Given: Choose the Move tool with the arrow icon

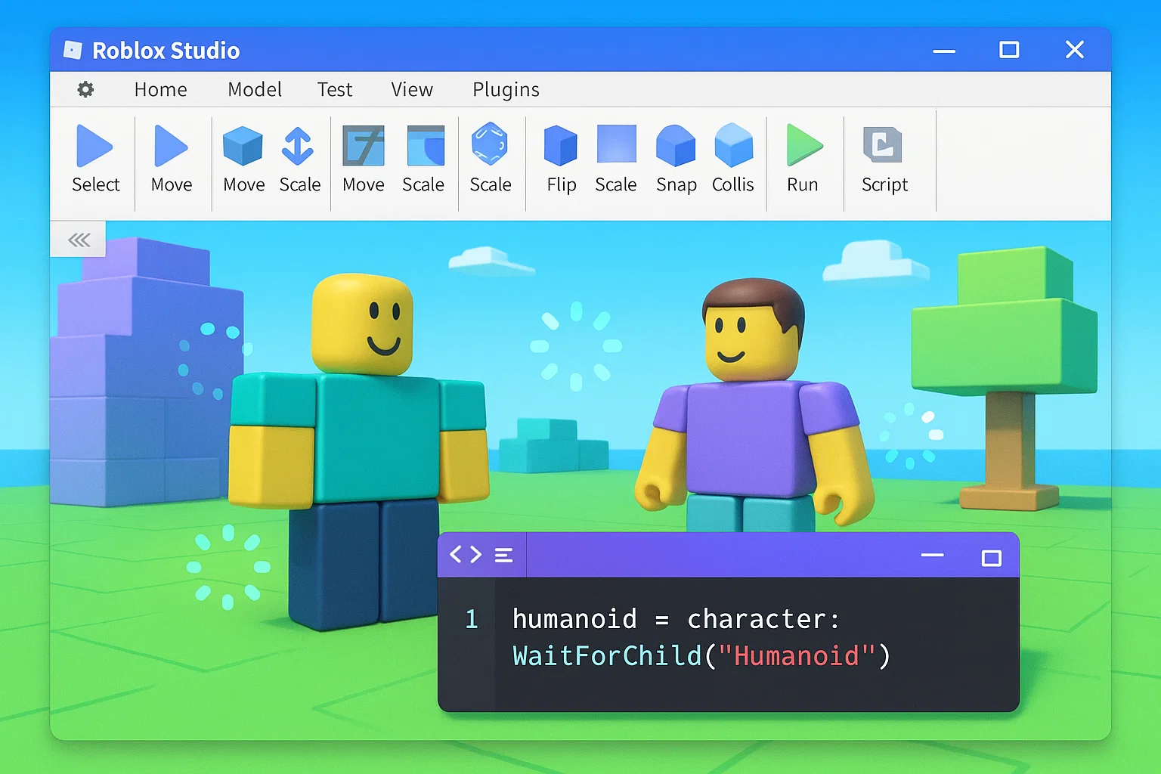Looking at the screenshot, I should [x=171, y=146].
